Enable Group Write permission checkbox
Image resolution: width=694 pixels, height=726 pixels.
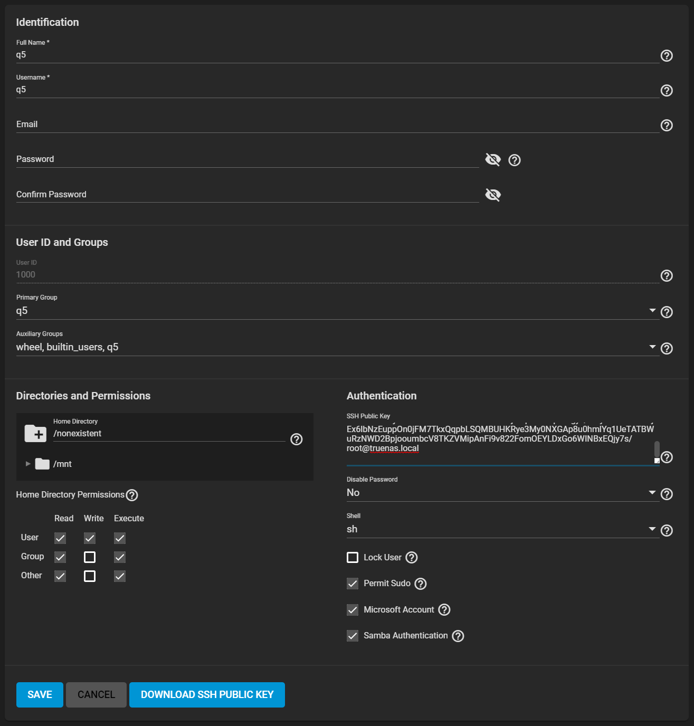coord(90,557)
